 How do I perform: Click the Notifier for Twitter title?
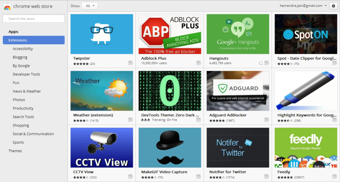coord(227,172)
